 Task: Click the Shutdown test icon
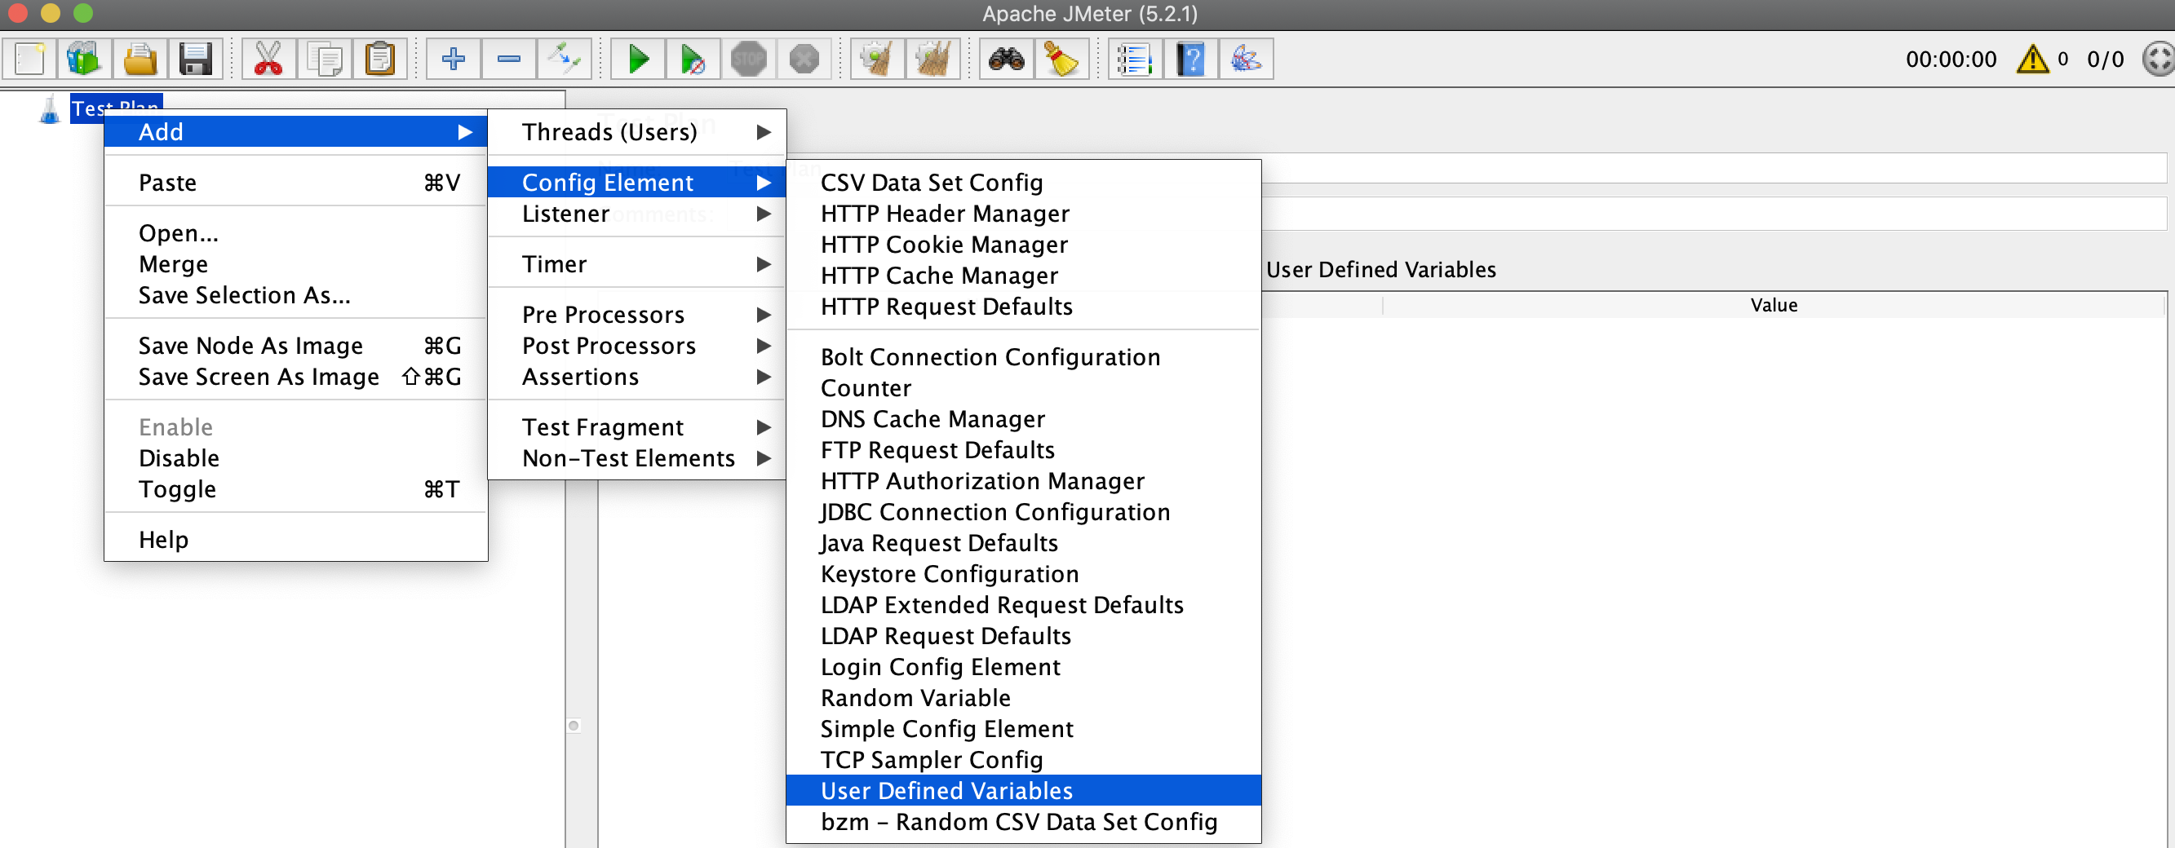pos(804,59)
